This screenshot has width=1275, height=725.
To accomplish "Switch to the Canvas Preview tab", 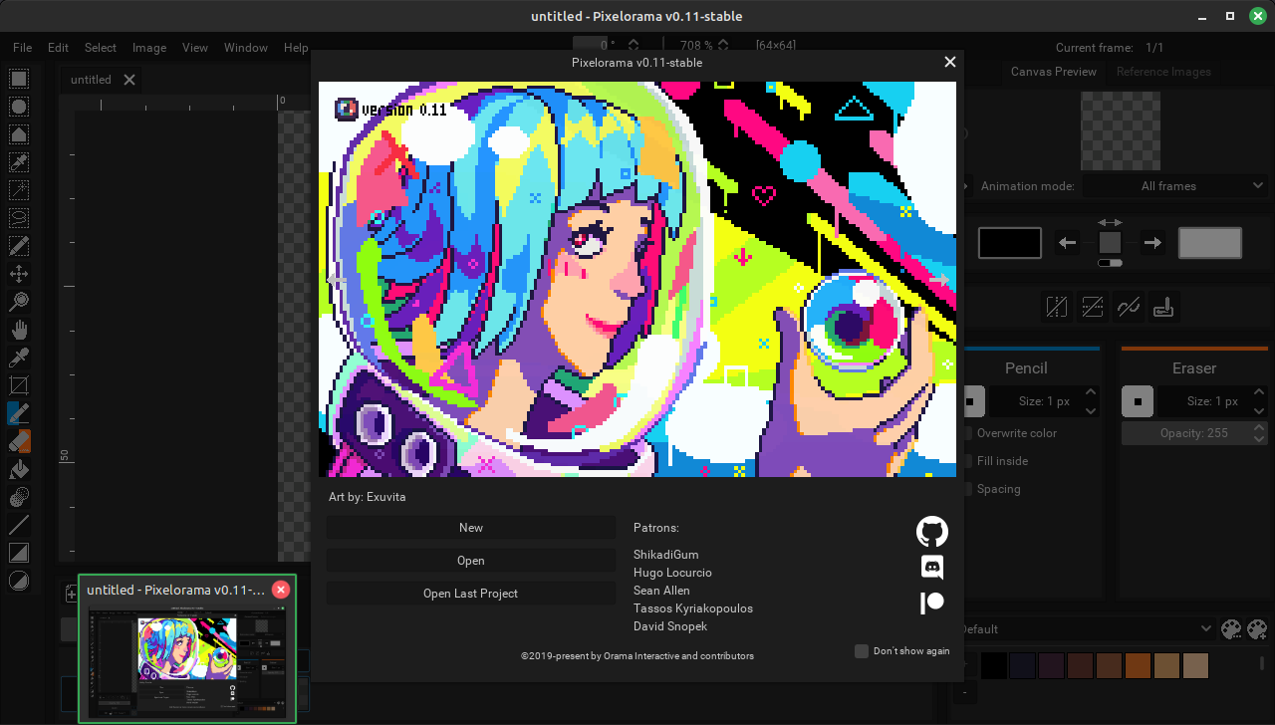I will point(1053,72).
